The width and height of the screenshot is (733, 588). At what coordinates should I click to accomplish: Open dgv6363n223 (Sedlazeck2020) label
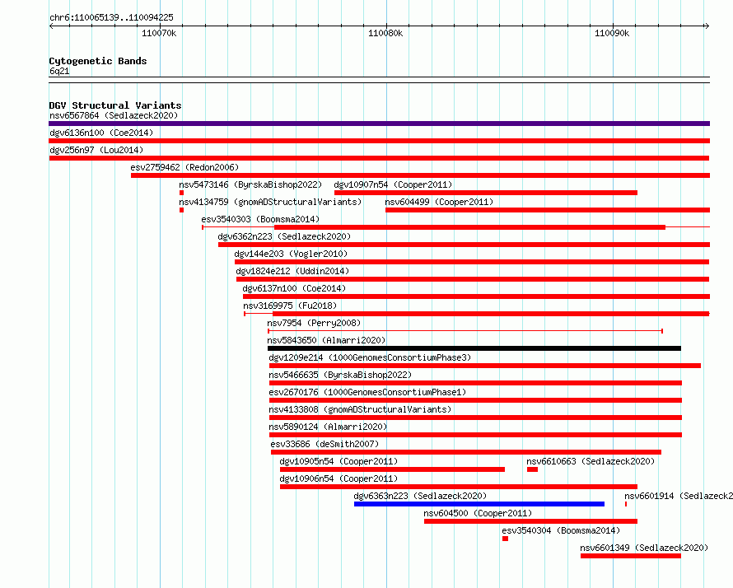(x=420, y=496)
